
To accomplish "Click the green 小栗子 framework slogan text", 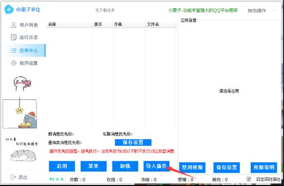I will 203,10.
